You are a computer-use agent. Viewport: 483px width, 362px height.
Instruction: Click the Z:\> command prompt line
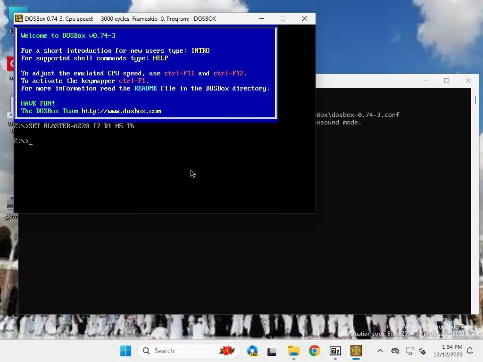[x=23, y=141]
